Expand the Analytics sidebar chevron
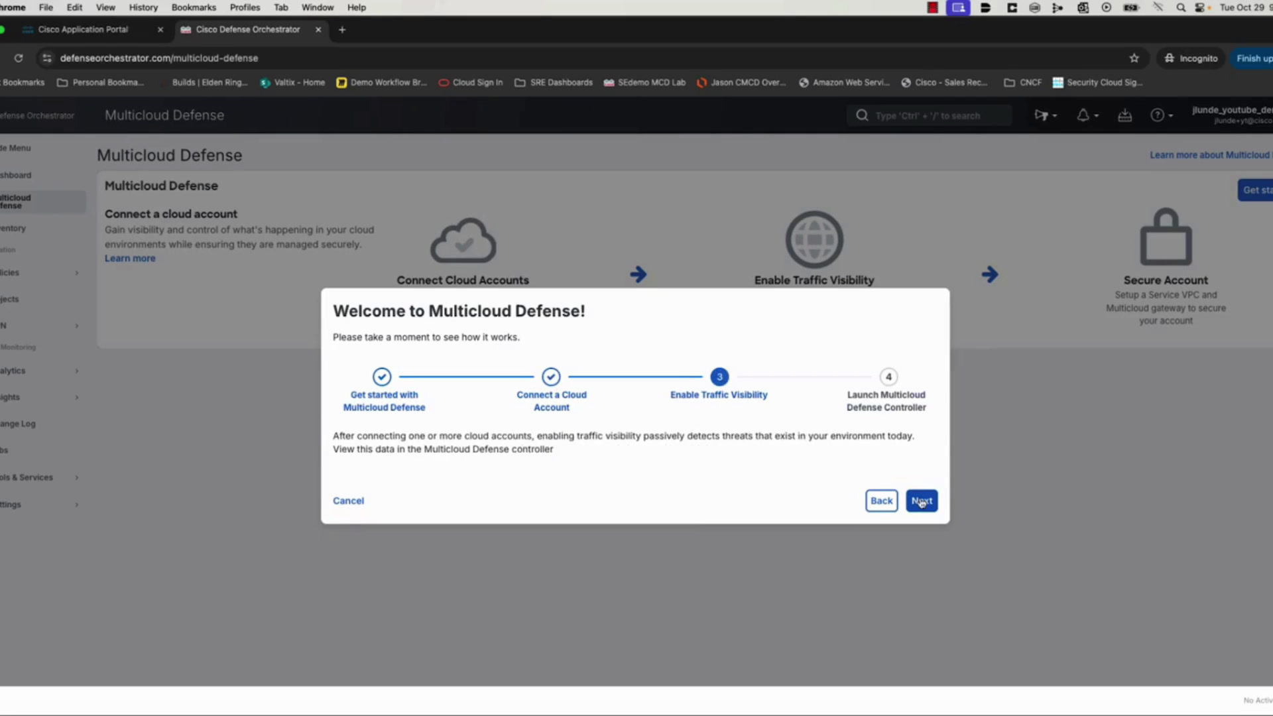Viewport: 1273px width, 716px height. [77, 371]
